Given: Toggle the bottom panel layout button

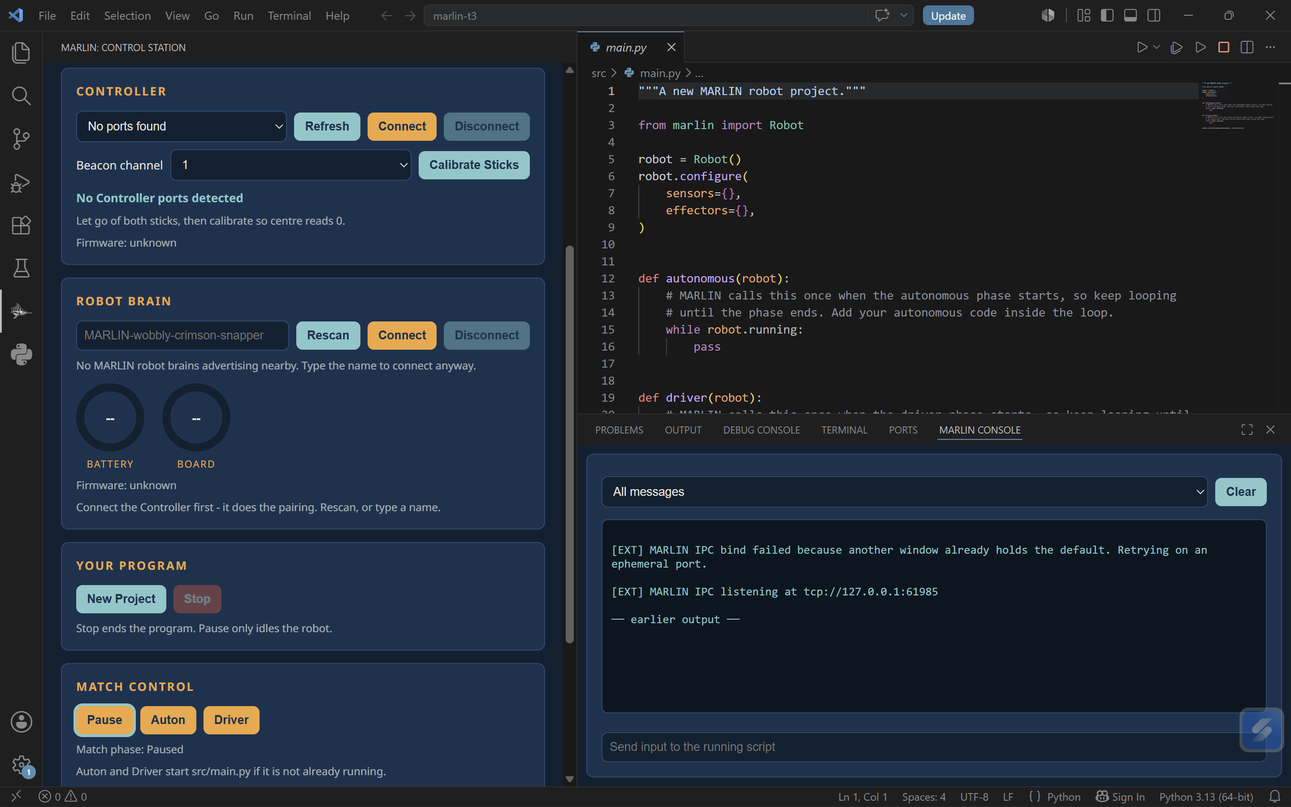Looking at the screenshot, I should click(x=1131, y=16).
